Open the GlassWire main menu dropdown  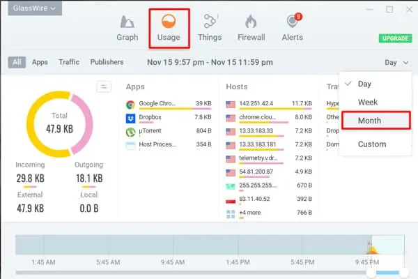point(35,8)
